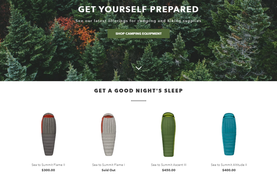Click the Get Yourself Prepared headline
Screen dimensions: 277x175
tap(138, 9)
